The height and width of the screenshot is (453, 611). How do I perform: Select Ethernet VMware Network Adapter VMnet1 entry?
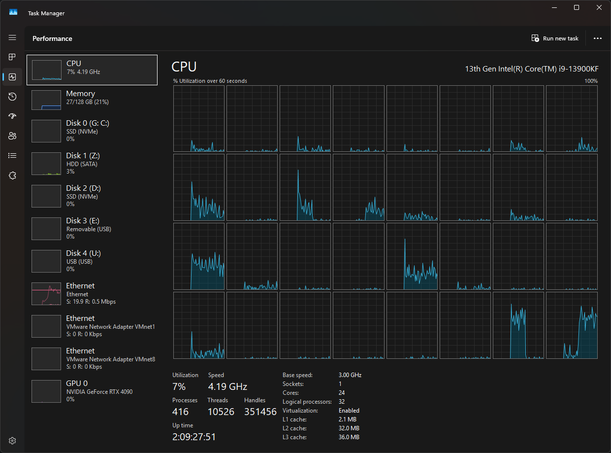point(92,326)
